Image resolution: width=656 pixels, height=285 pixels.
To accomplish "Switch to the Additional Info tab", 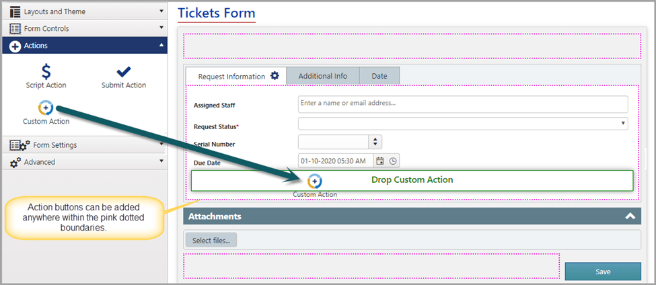I will 322,76.
